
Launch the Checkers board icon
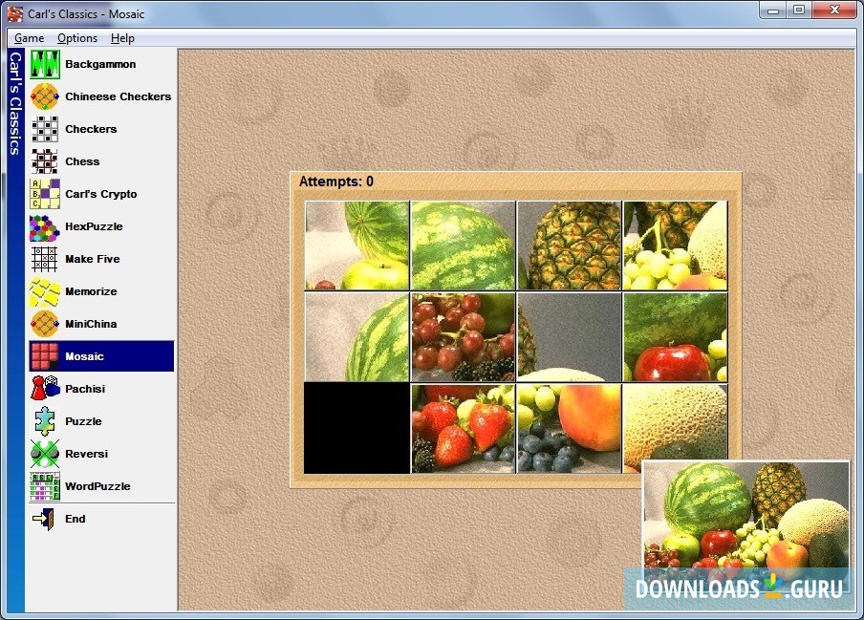45,129
